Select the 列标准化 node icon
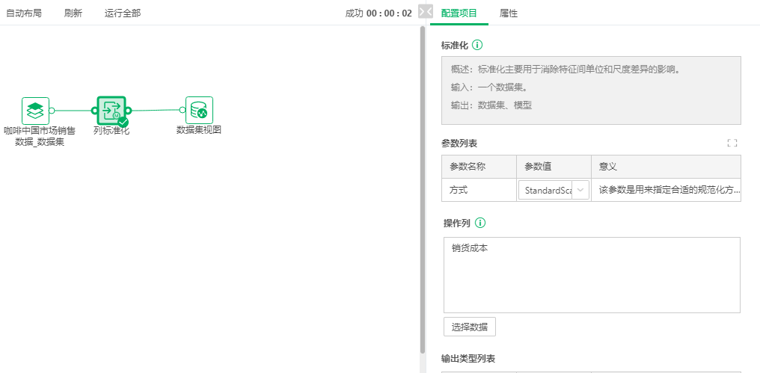Image resolution: width=760 pixels, height=373 pixels. [x=111, y=110]
